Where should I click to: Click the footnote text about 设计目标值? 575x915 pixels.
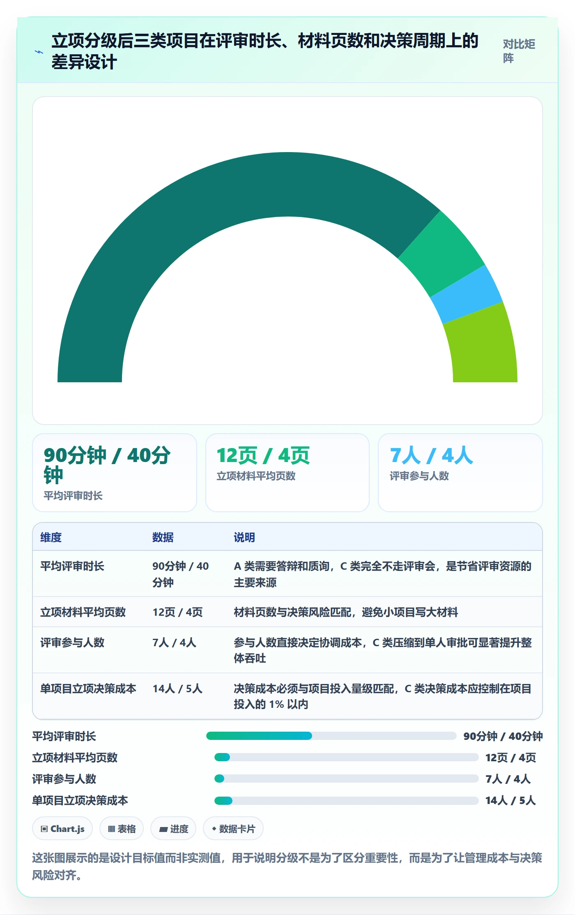click(287, 866)
